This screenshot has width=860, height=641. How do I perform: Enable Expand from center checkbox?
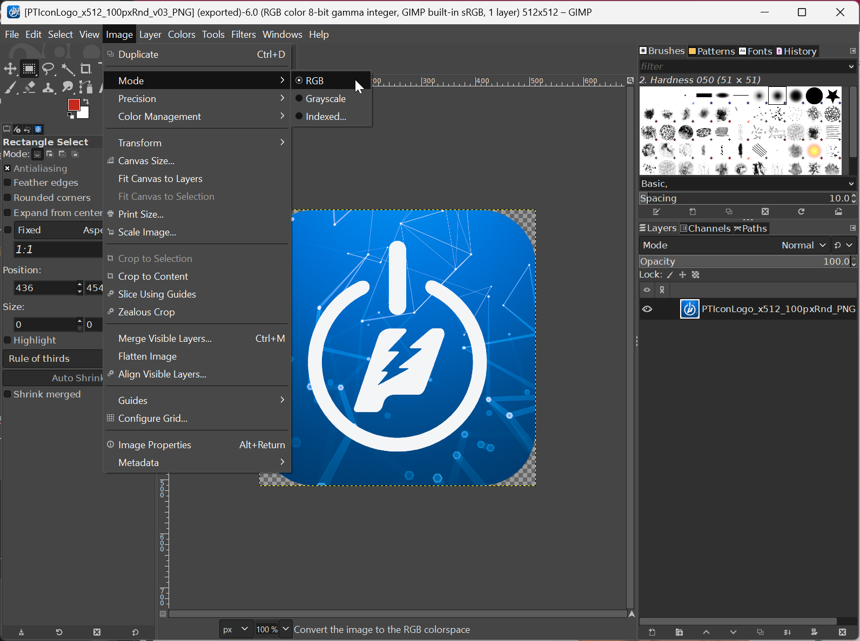pos(8,213)
